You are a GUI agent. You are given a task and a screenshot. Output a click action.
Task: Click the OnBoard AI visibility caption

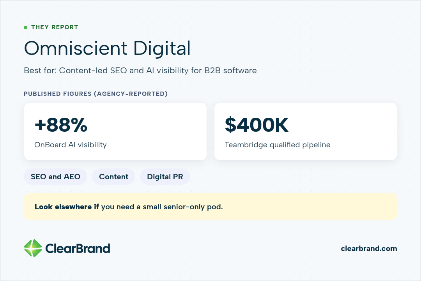point(70,145)
